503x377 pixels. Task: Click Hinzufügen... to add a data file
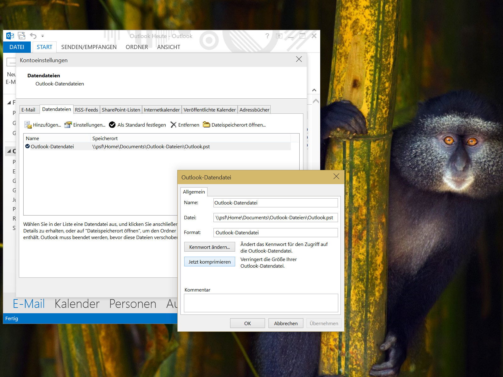tap(43, 125)
